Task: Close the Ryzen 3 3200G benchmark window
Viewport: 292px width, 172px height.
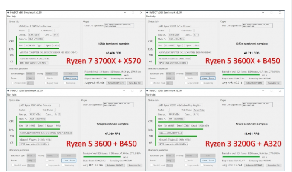Action: pos(280,91)
